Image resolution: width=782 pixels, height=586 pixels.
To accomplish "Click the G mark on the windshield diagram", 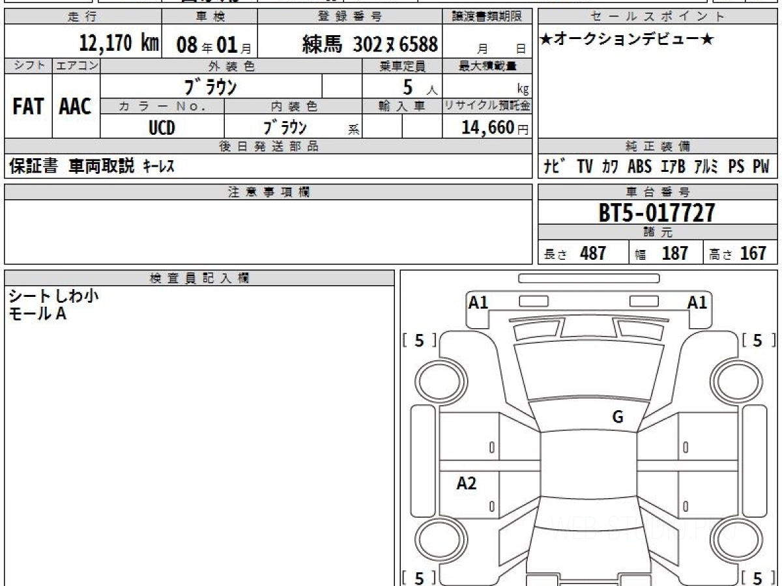I will (618, 417).
